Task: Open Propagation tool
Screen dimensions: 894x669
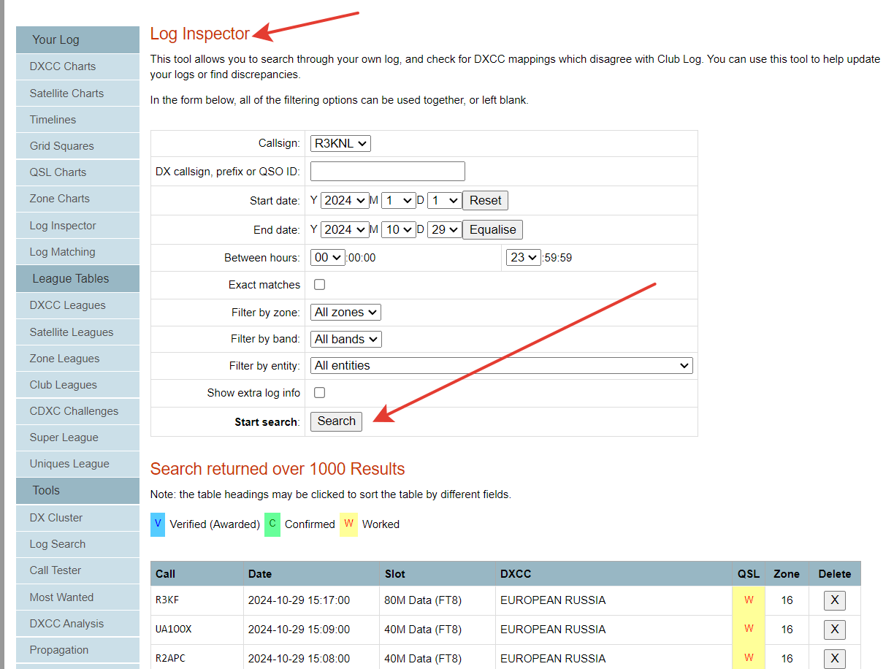Action: [x=77, y=650]
